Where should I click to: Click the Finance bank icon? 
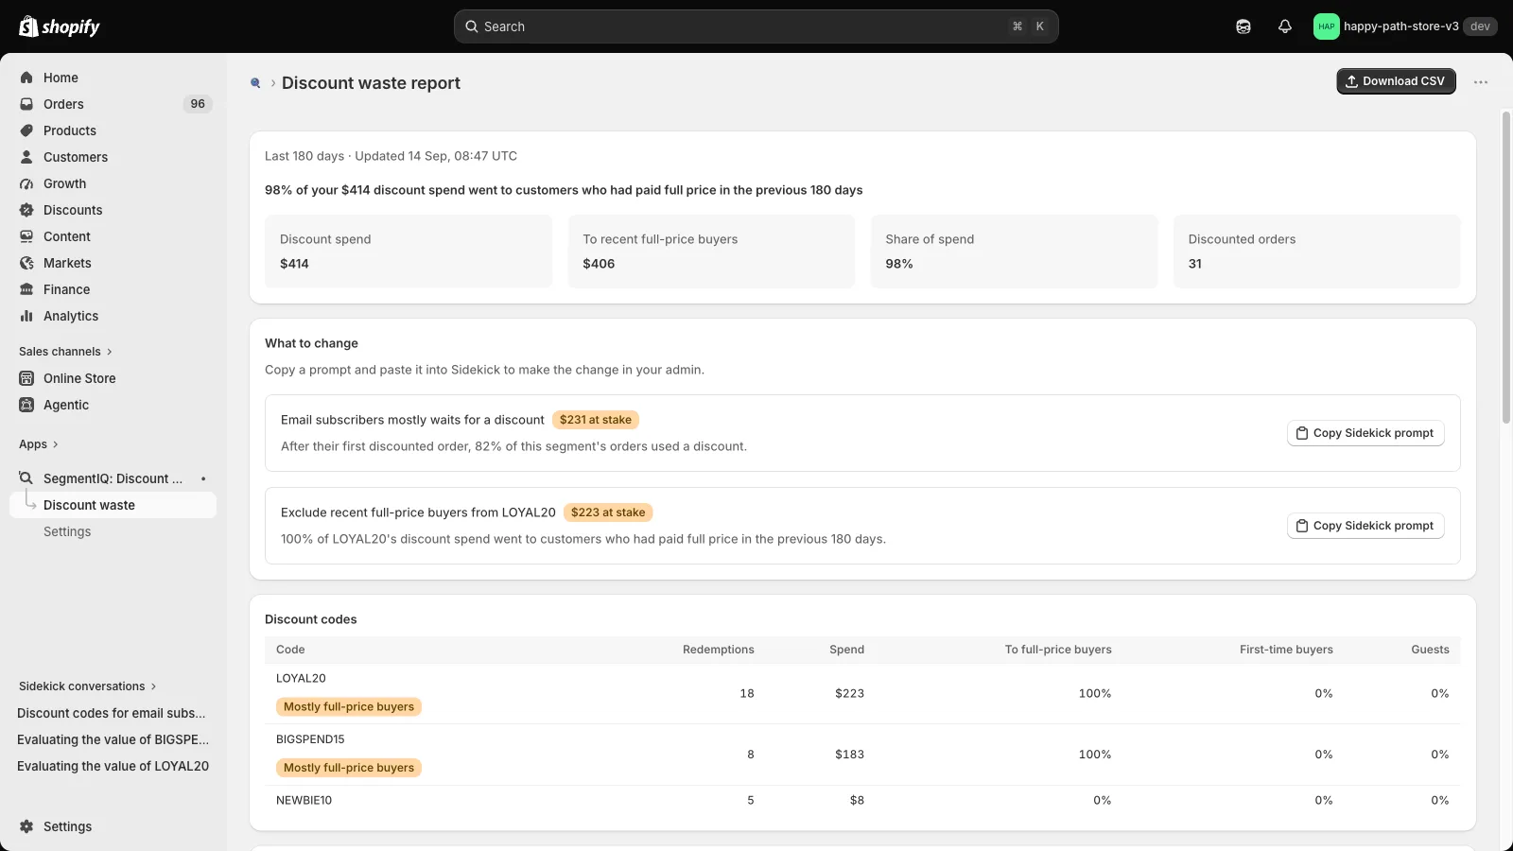[26, 289]
